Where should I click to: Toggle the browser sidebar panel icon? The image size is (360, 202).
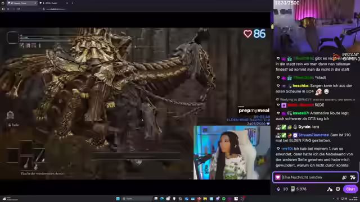pos(3,9)
